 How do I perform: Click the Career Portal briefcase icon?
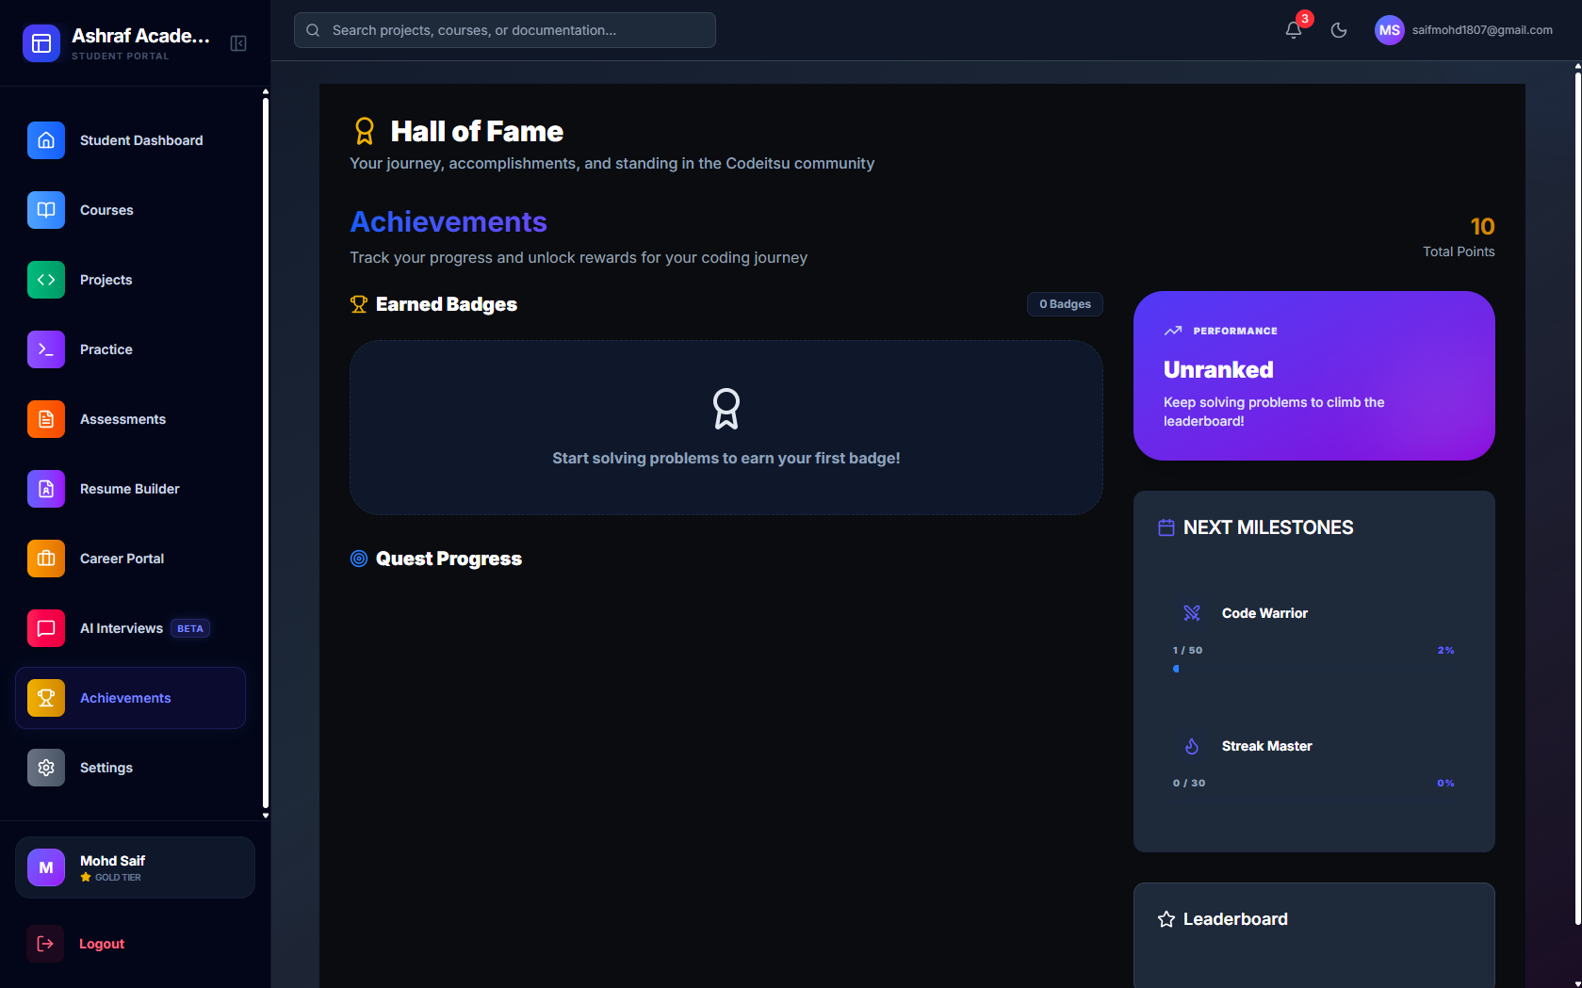point(46,559)
